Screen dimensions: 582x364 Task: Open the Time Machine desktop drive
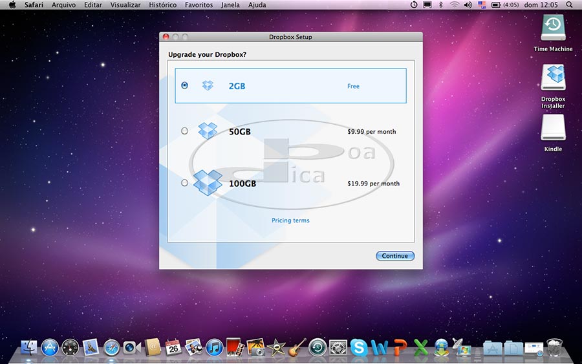(553, 28)
